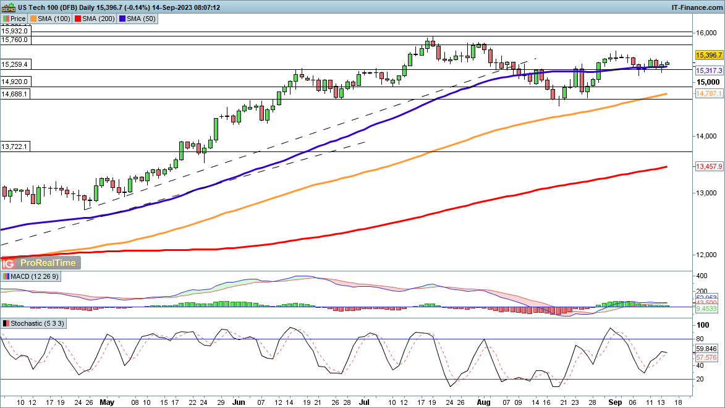The height and width of the screenshot is (408, 725).
Task: Click the 12,000 price axis label
Action: [x=708, y=255]
